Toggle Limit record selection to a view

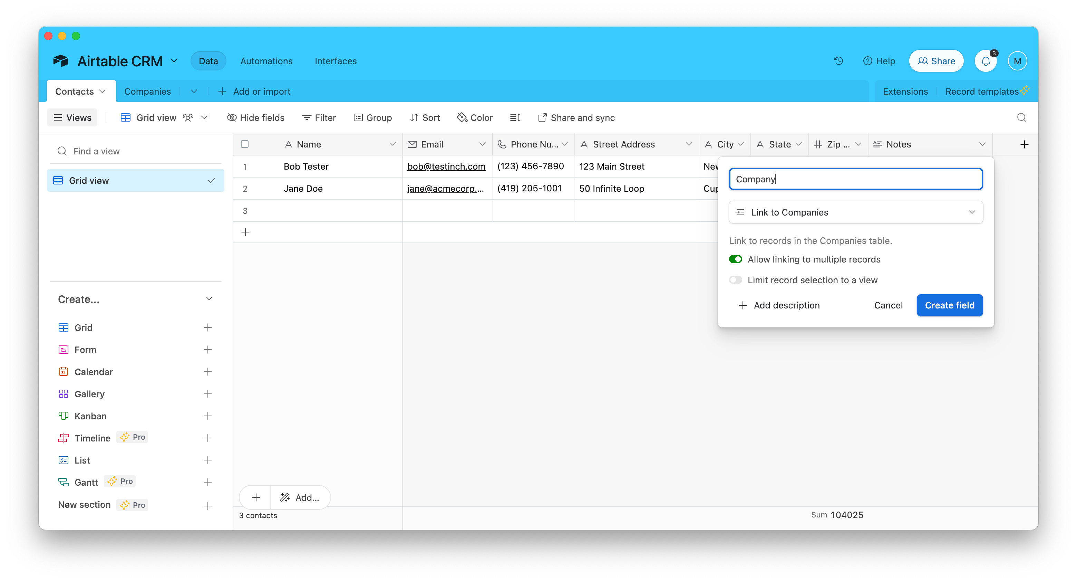click(735, 280)
